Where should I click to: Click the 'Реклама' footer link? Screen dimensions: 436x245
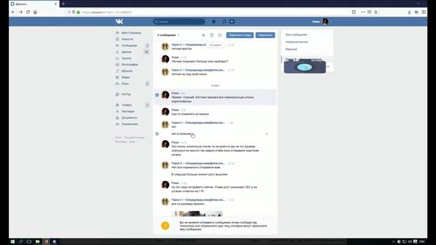(121, 142)
